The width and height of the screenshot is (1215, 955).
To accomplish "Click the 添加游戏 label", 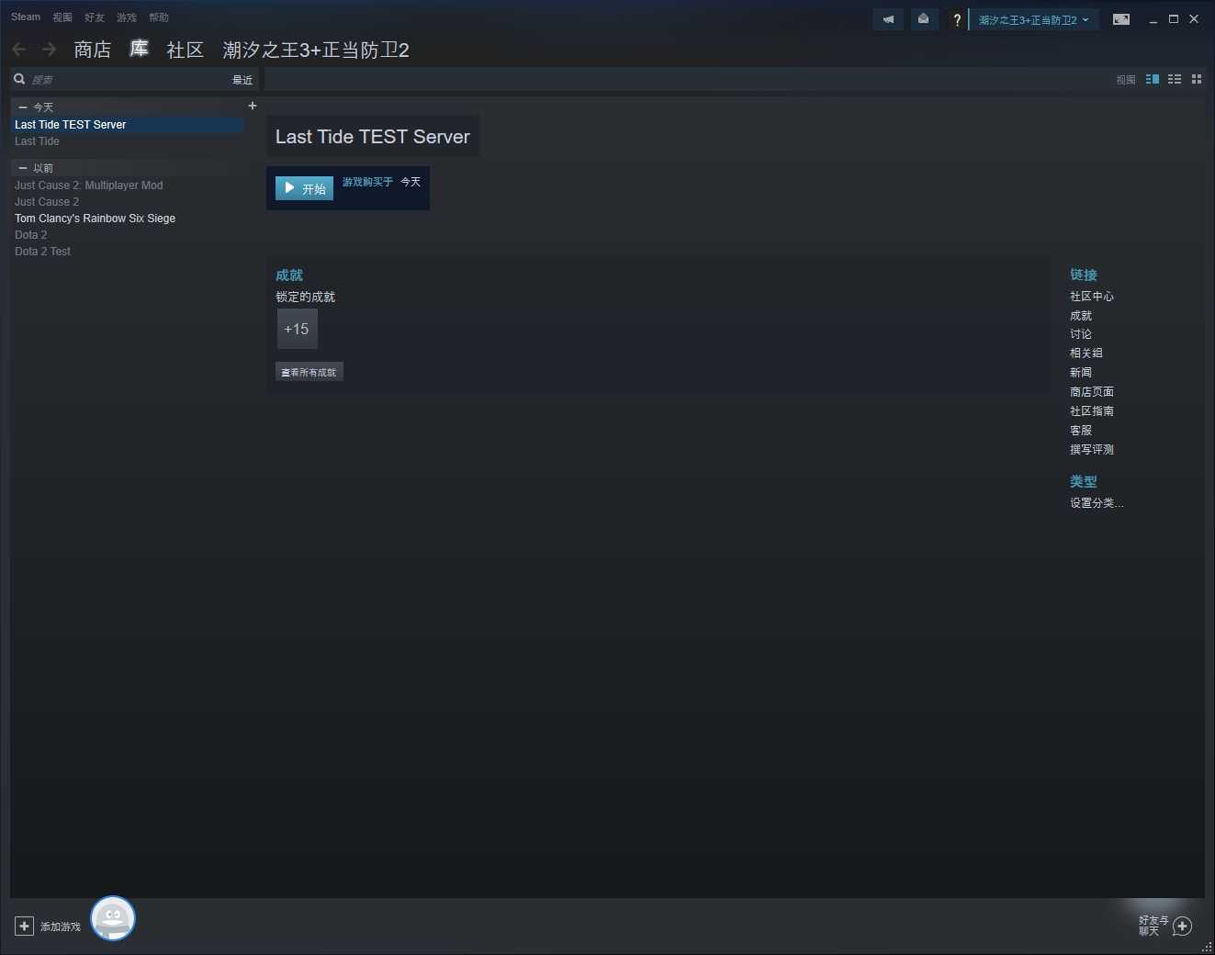I will (x=61, y=927).
